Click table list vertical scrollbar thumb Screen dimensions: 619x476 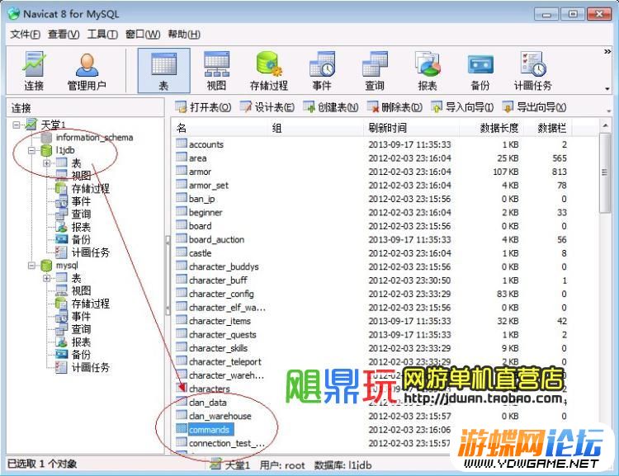[604, 172]
